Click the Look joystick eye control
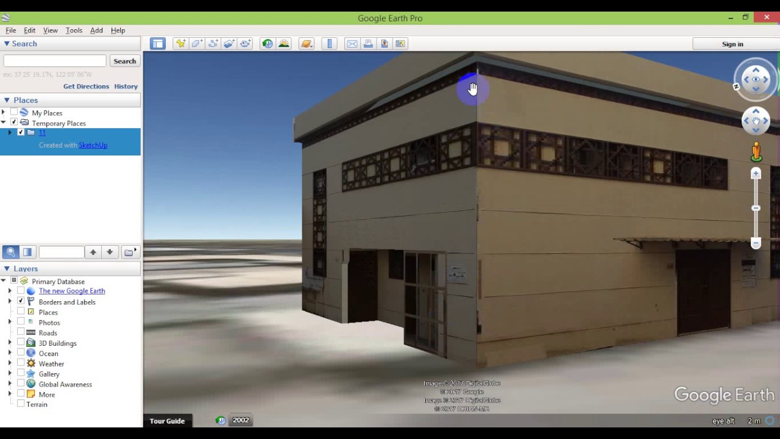 tap(756, 79)
